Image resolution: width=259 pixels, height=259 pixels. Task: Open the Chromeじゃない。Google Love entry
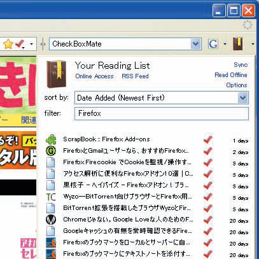click(128, 220)
